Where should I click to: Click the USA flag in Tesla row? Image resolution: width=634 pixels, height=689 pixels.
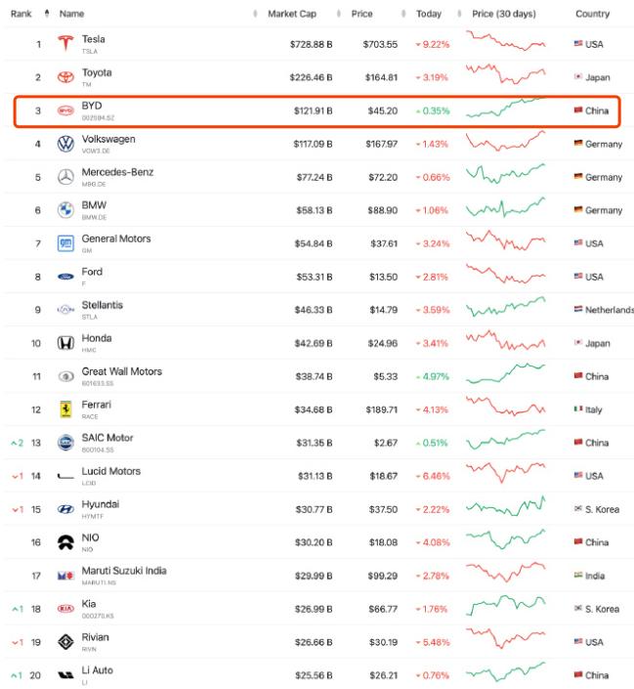(x=578, y=44)
